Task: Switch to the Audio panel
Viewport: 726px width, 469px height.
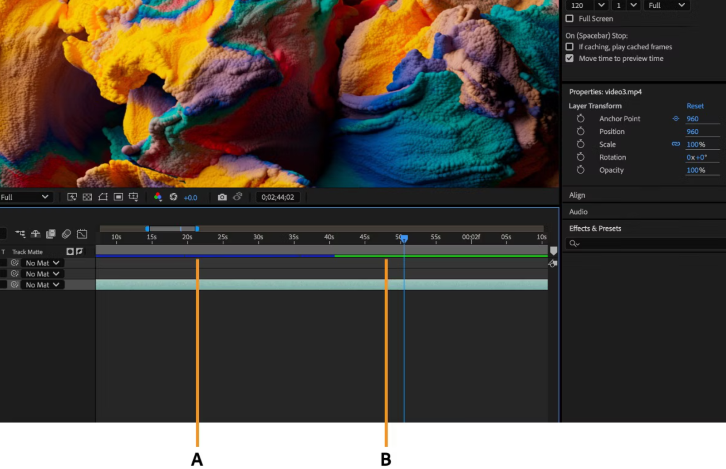Action: 579,211
